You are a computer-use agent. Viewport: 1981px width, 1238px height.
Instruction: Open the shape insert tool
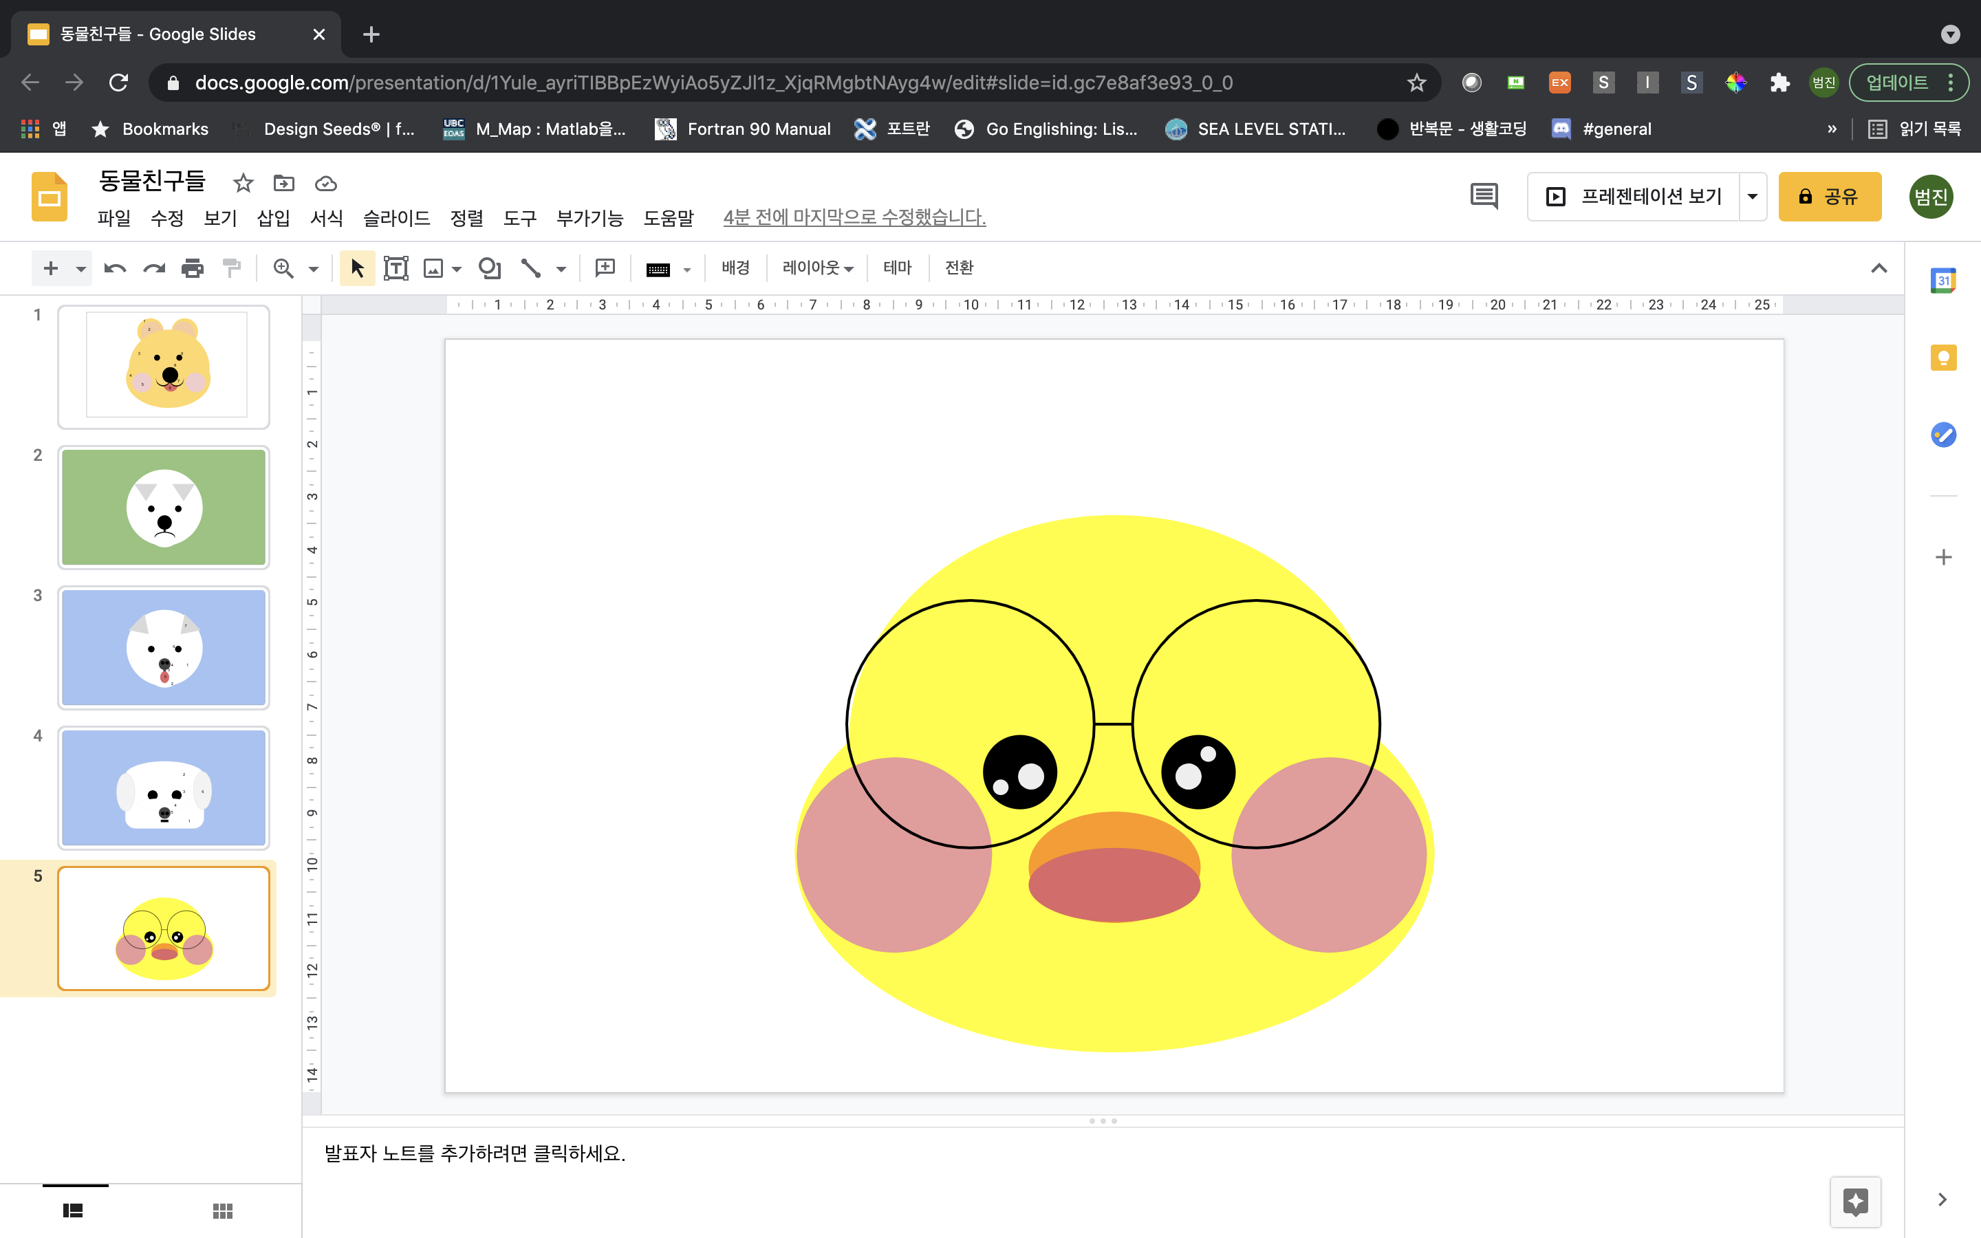(490, 268)
